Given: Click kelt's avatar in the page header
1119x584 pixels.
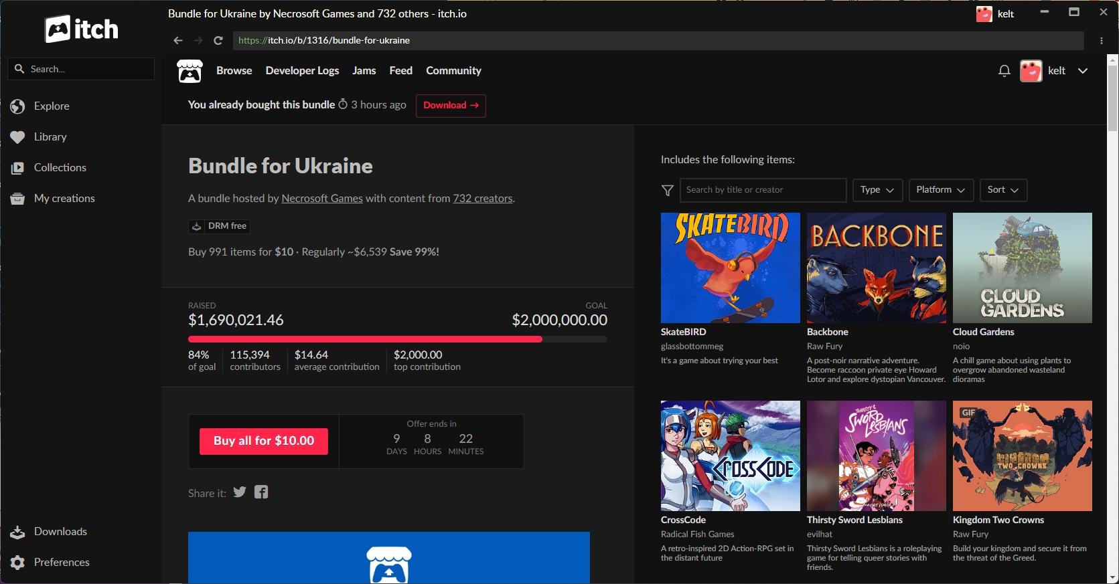Looking at the screenshot, I should click(x=1031, y=71).
